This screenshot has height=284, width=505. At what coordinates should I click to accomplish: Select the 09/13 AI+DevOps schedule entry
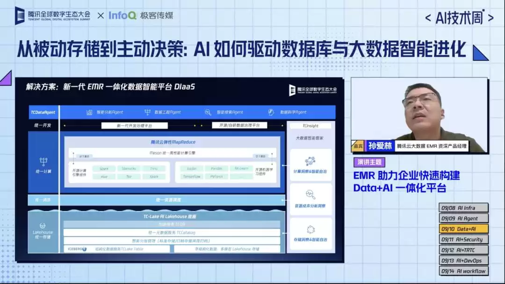coord(463,261)
